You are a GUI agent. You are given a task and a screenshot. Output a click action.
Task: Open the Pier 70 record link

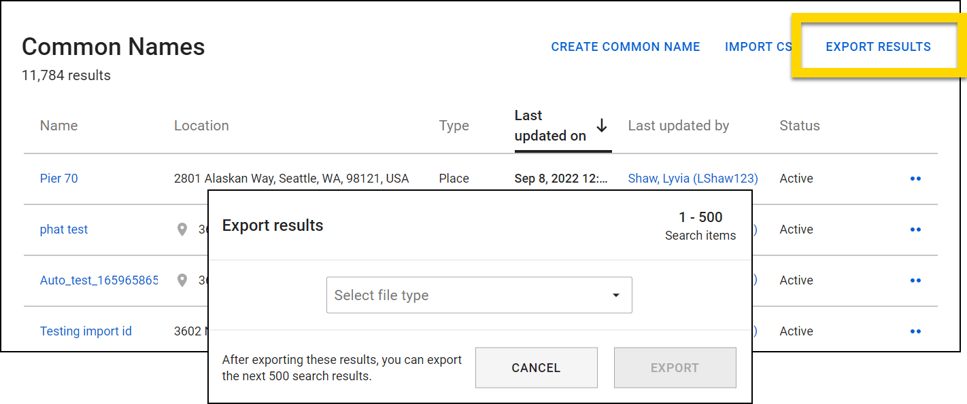pos(58,178)
